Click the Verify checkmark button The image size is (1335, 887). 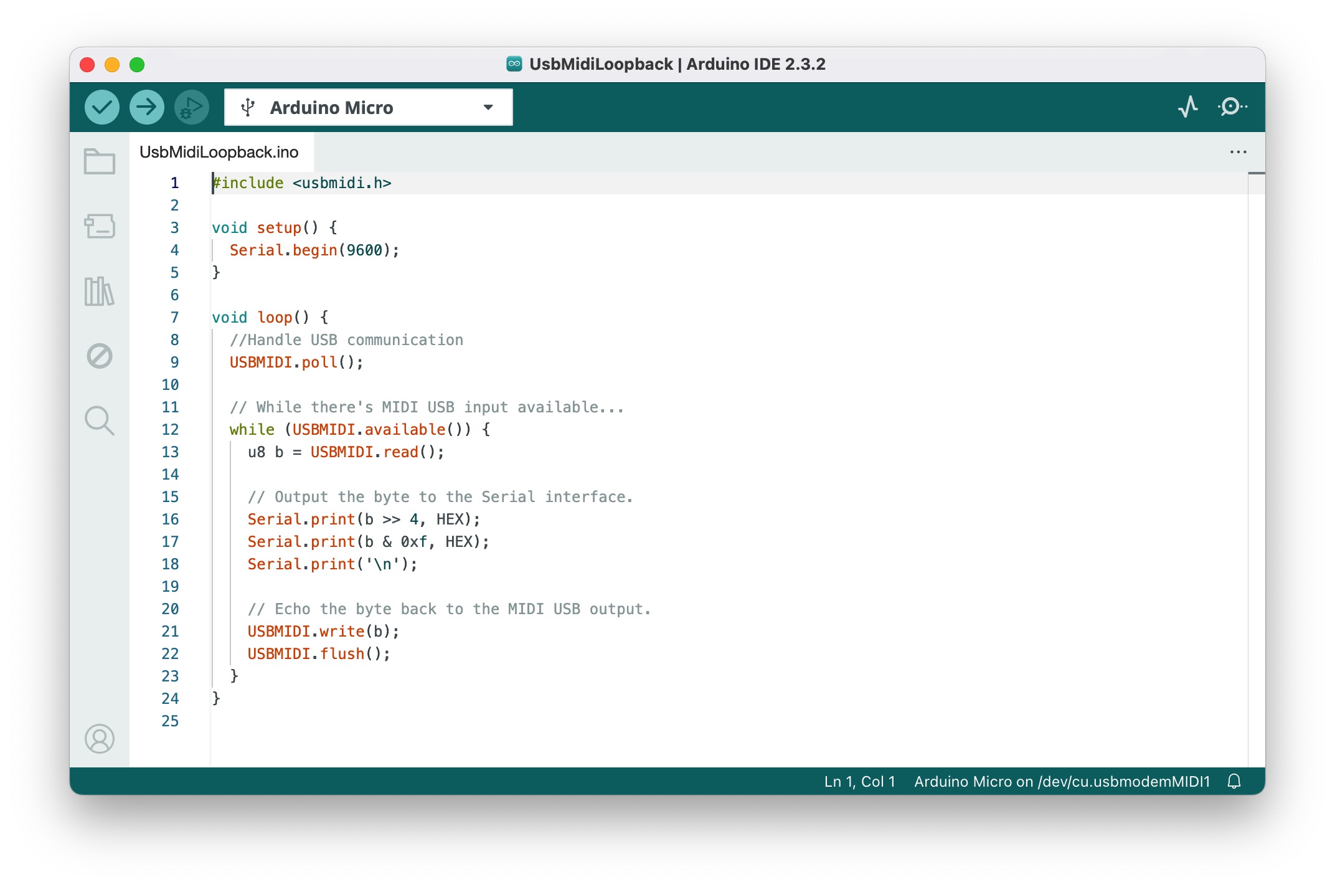click(x=102, y=107)
